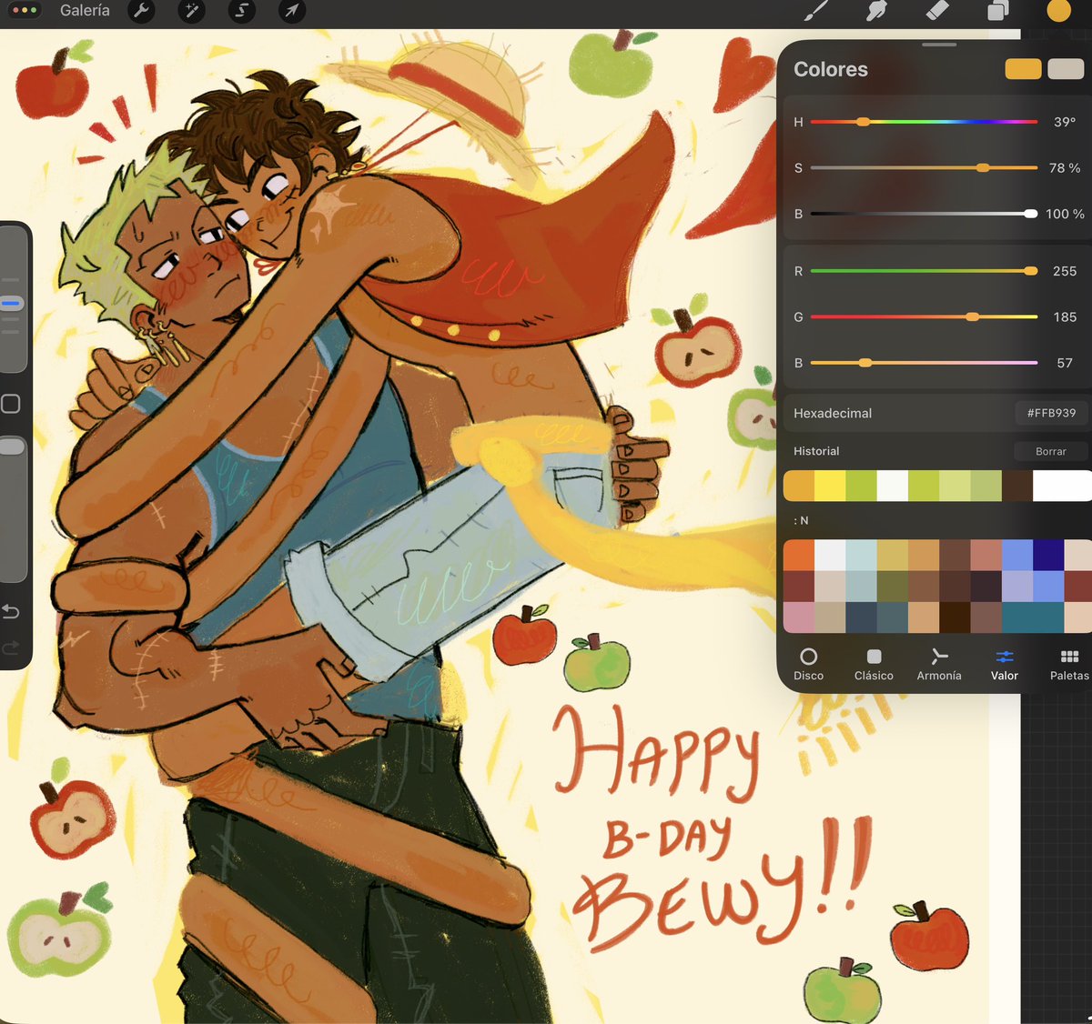Click the Red (R) slider
The image size is (1092, 1024).
924,271
